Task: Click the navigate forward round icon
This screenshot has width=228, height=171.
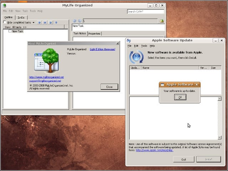Action: coord(80,21)
